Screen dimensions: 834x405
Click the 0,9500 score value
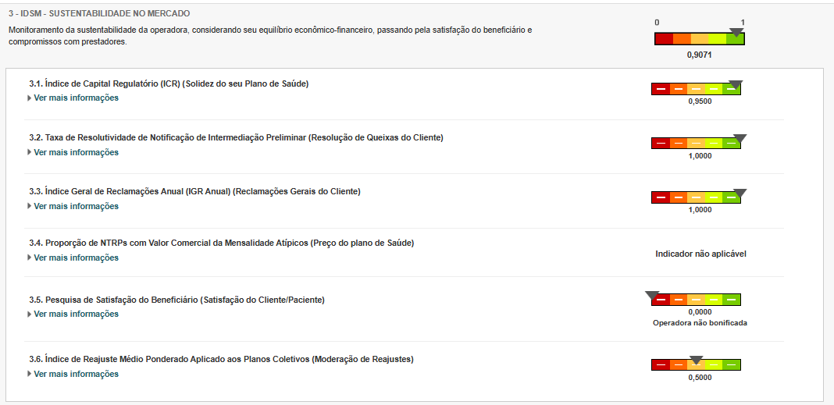tap(700, 101)
